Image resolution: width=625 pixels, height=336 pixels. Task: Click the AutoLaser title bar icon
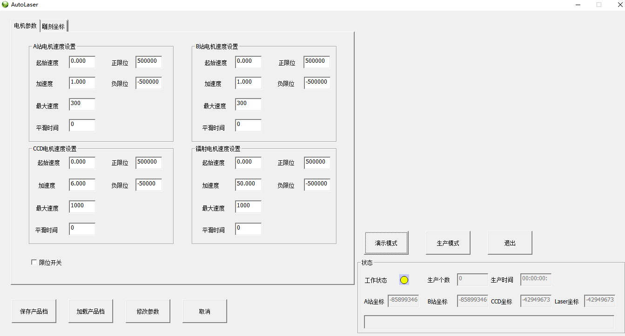click(x=5, y=5)
